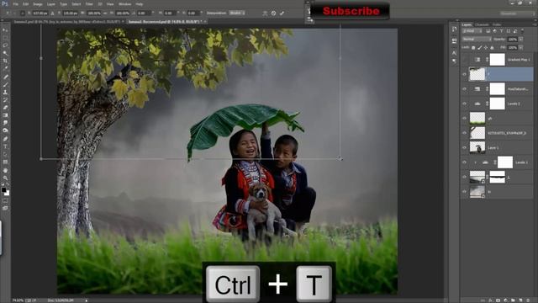Select the Eyedropper tool
Screen dimensions: 538x303
[x=5, y=68]
